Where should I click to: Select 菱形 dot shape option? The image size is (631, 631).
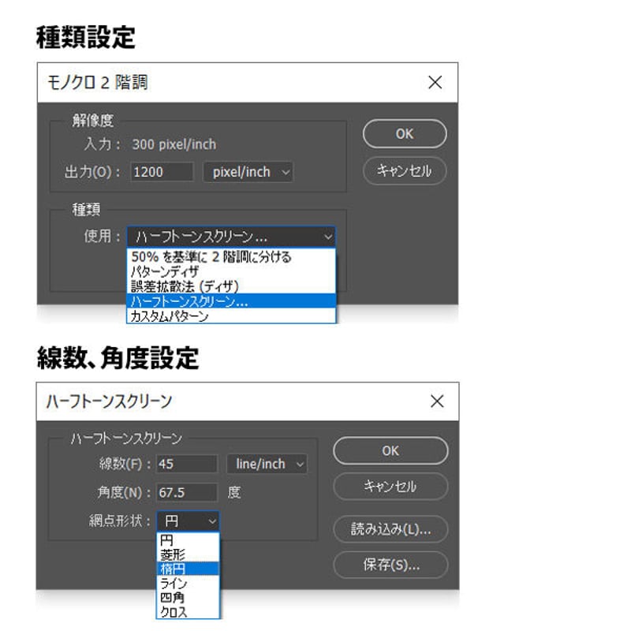click(x=188, y=554)
